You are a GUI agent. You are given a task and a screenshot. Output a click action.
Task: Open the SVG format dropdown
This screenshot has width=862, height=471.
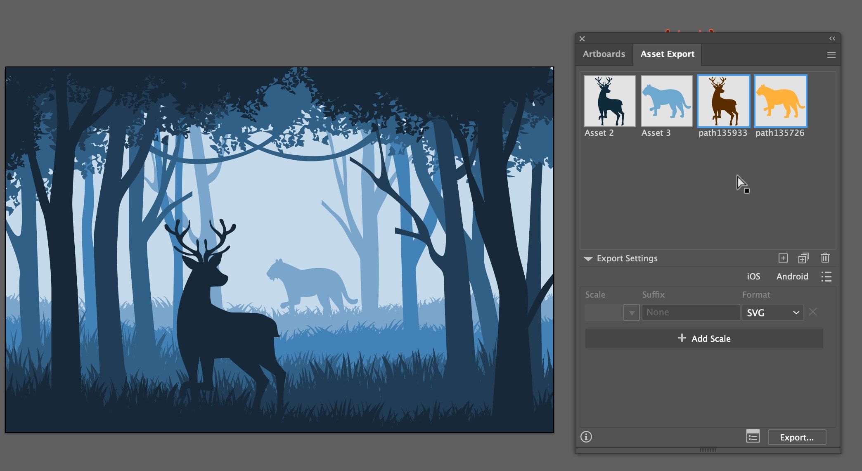click(772, 312)
